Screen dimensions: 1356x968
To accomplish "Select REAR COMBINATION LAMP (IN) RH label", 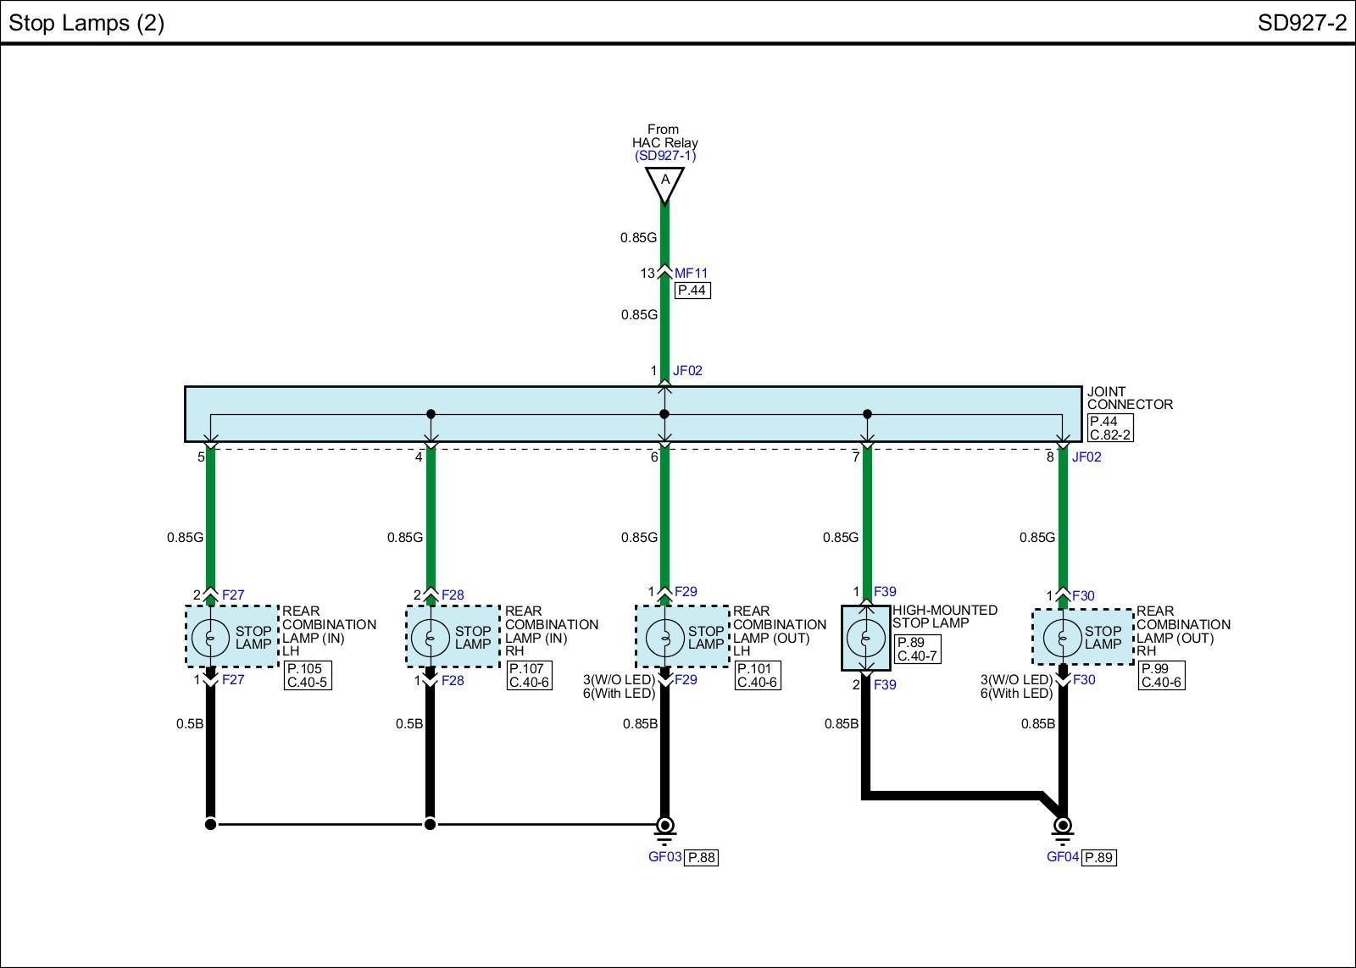I will click(552, 631).
